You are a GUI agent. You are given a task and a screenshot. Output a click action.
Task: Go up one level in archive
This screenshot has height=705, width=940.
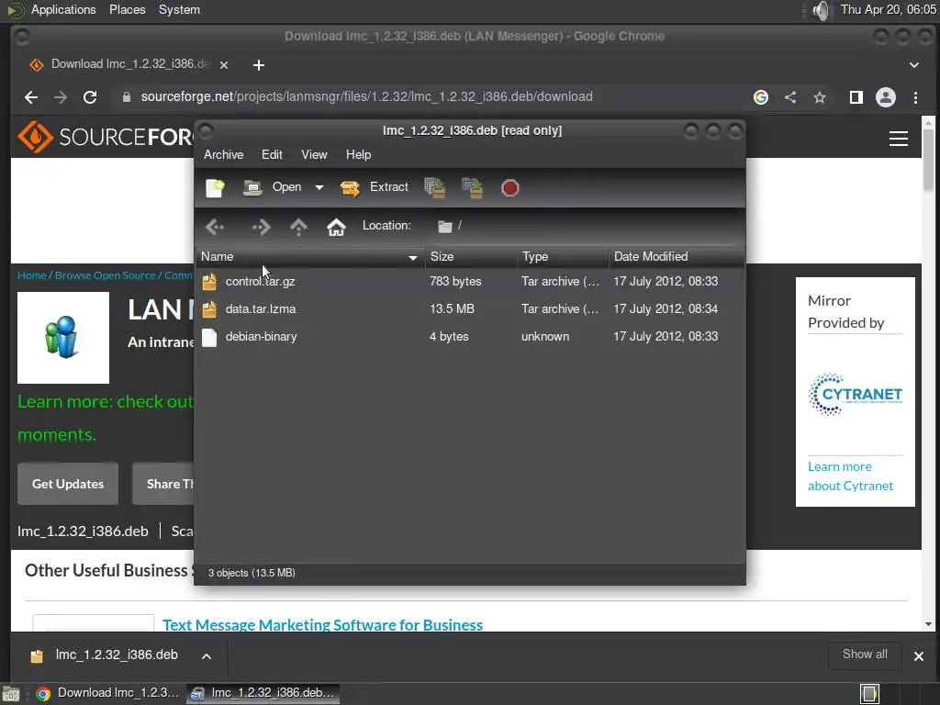click(x=298, y=227)
